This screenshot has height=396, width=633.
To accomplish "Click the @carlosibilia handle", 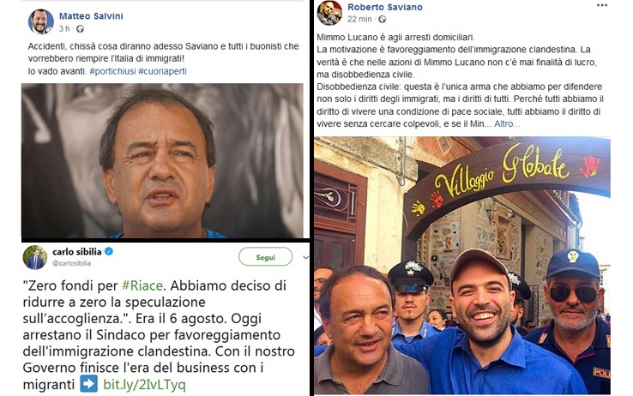I will click(72, 263).
